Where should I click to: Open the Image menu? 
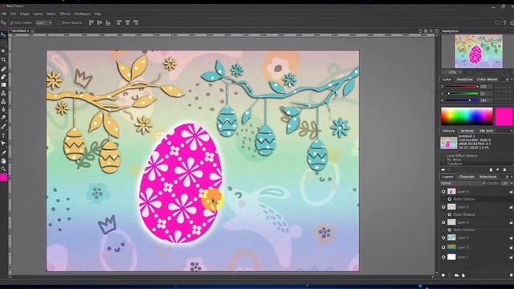(x=25, y=14)
